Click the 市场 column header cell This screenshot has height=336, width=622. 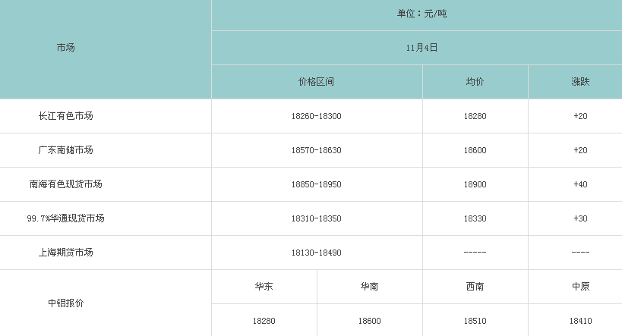(65, 48)
